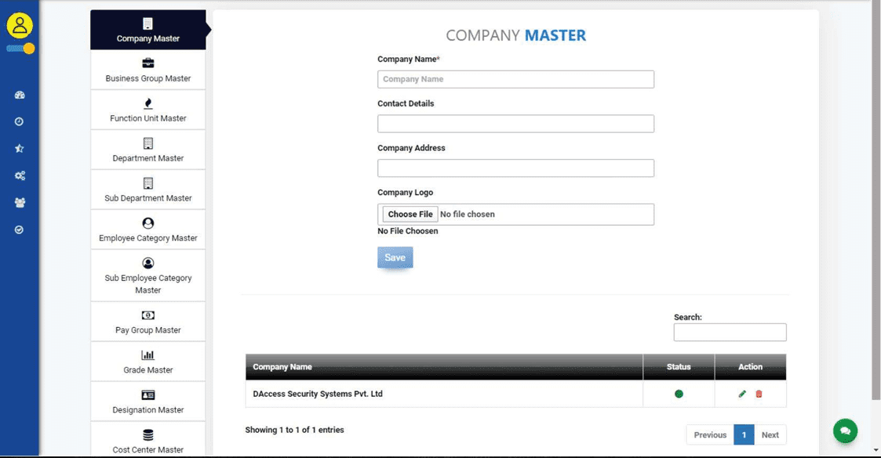Sort the table by Company Name header

282,366
